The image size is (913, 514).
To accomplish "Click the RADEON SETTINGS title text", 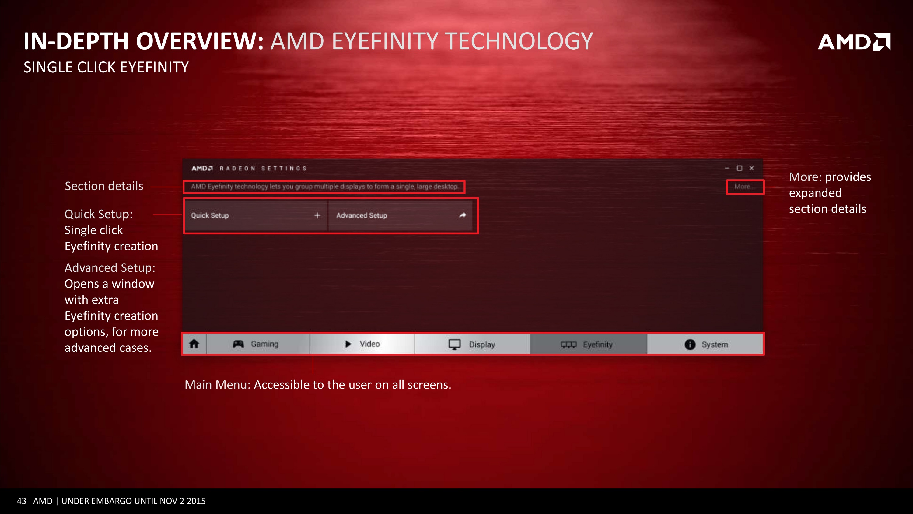I will tap(263, 168).
